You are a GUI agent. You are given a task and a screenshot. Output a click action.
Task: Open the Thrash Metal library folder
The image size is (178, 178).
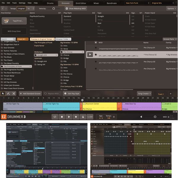point(9,76)
